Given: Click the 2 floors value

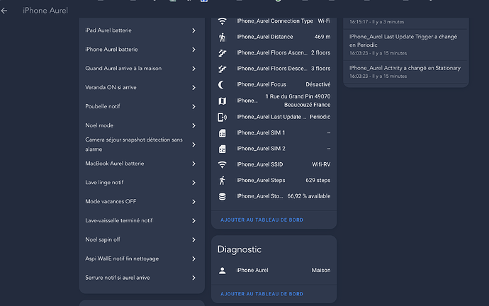Looking at the screenshot, I should (320, 52).
